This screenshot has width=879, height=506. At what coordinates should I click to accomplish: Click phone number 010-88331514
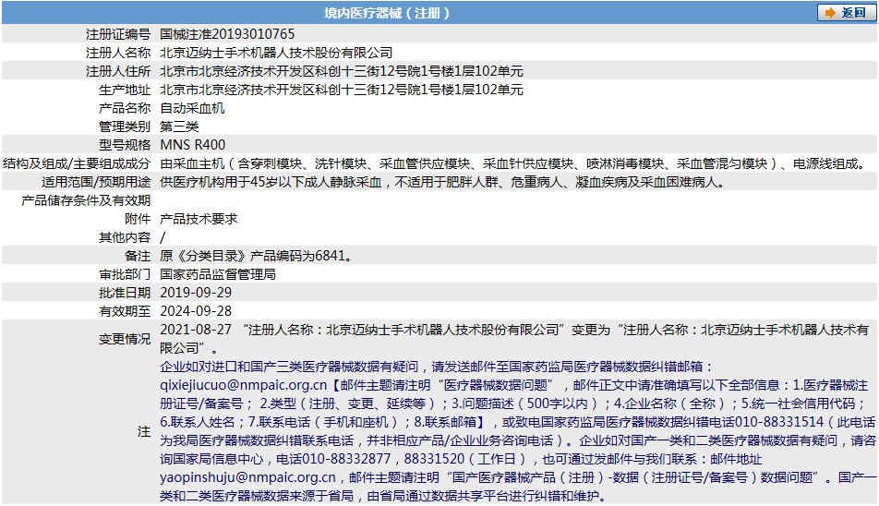point(779,423)
